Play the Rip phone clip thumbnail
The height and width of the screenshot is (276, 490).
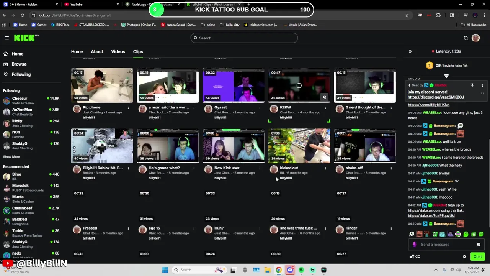102,85
